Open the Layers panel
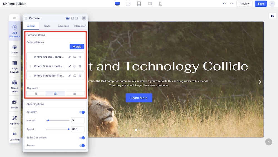 (14, 49)
